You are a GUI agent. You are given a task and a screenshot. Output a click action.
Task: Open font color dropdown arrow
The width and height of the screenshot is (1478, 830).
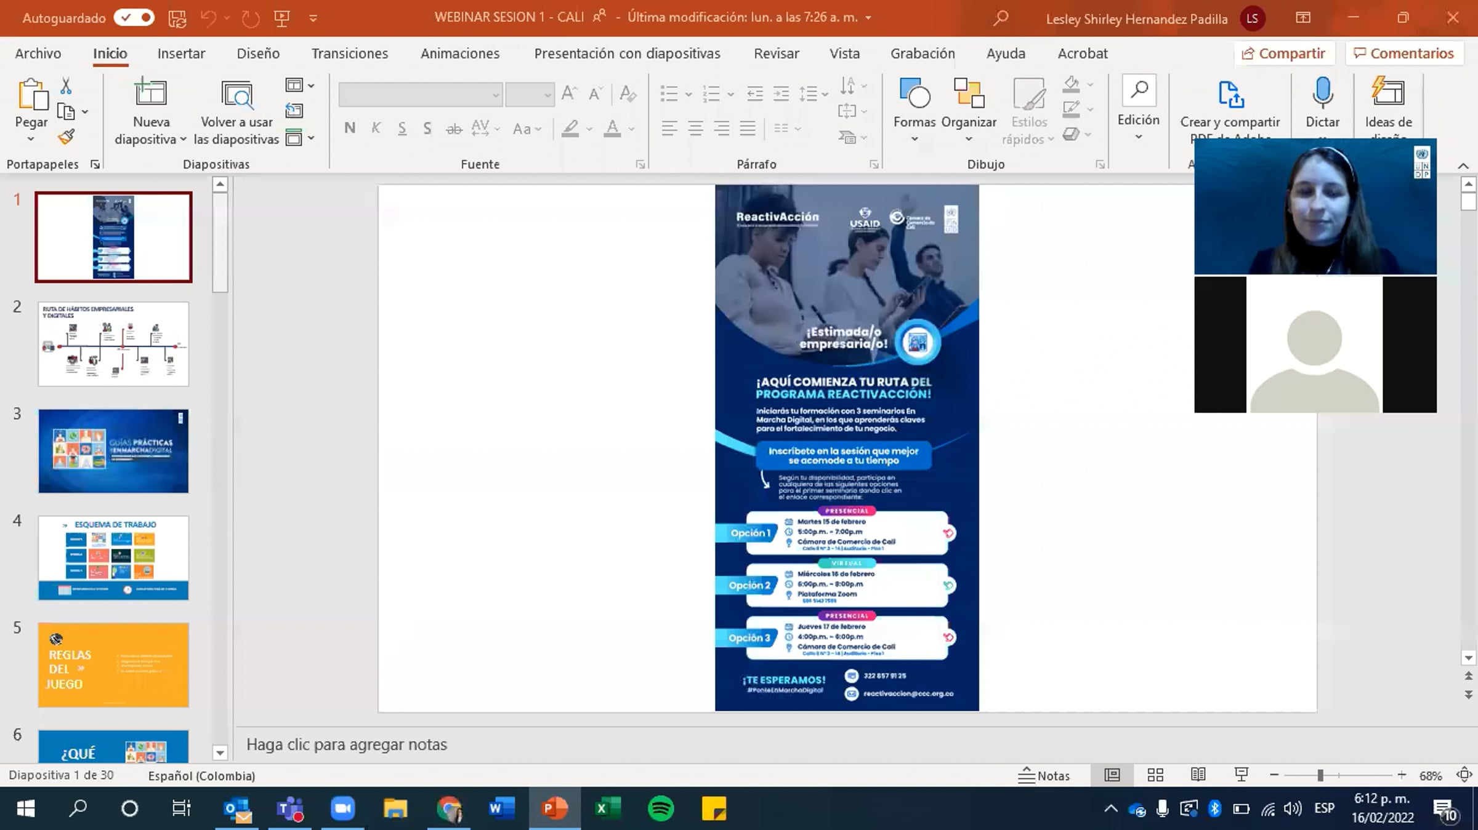click(x=632, y=129)
